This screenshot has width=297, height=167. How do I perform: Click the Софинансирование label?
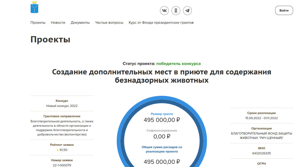(x=162, y=131)
